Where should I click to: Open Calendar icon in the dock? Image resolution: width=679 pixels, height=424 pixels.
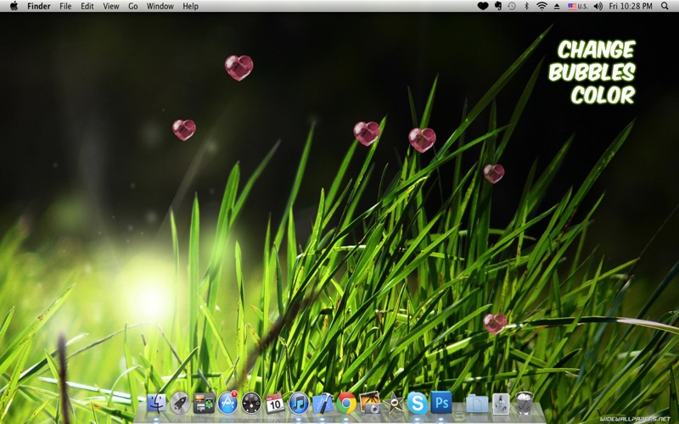click(274, 403)
